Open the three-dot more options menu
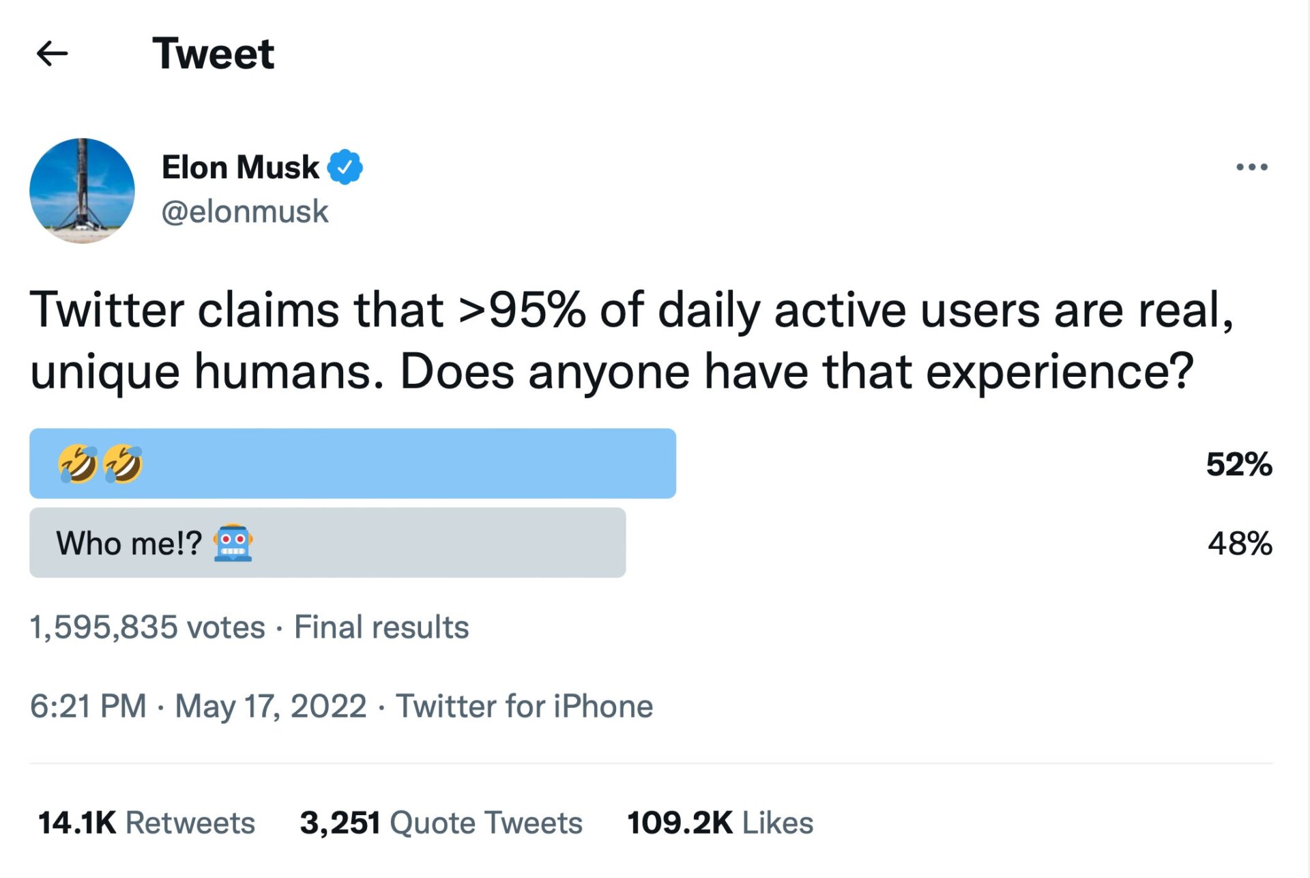Screen dimensions: 1310x878 pos(1251,167)
